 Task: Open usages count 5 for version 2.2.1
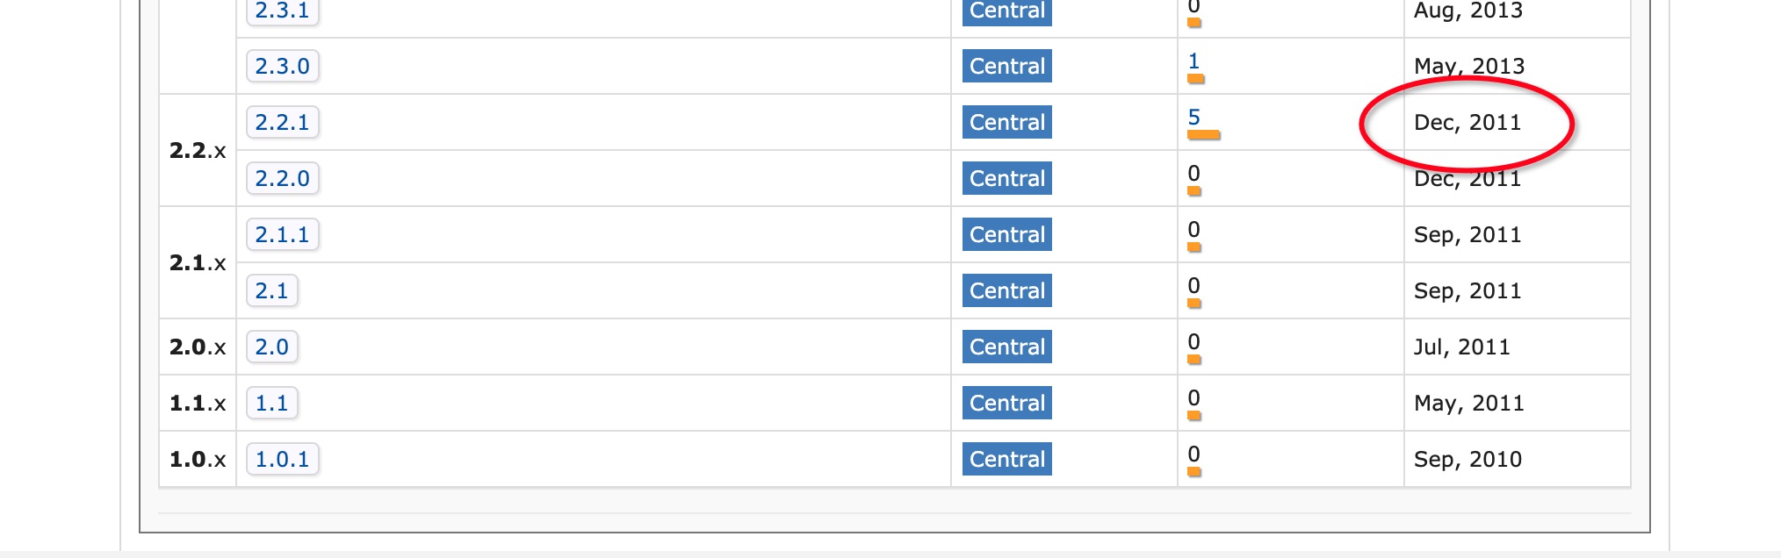click(1193, 118)
